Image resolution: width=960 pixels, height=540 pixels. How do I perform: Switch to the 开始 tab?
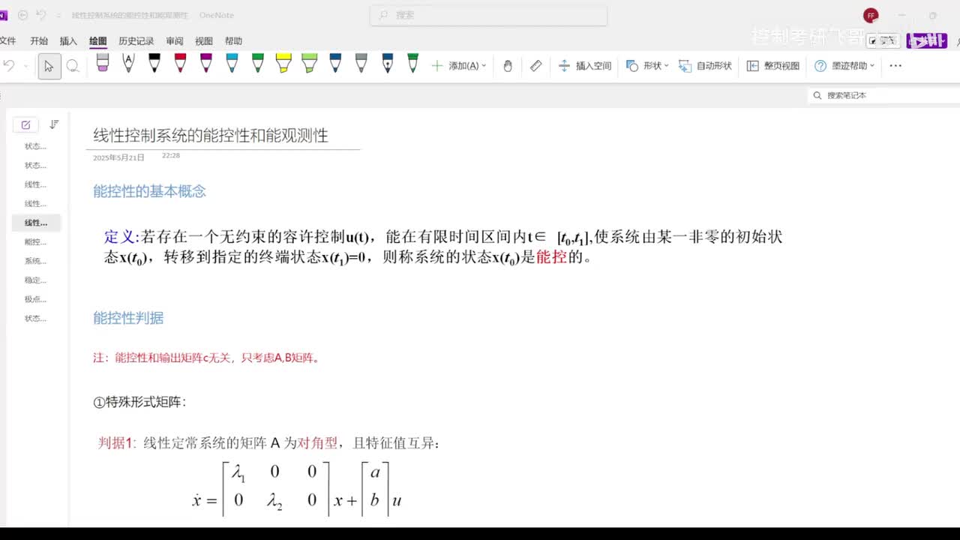click(x=39, y=41)
